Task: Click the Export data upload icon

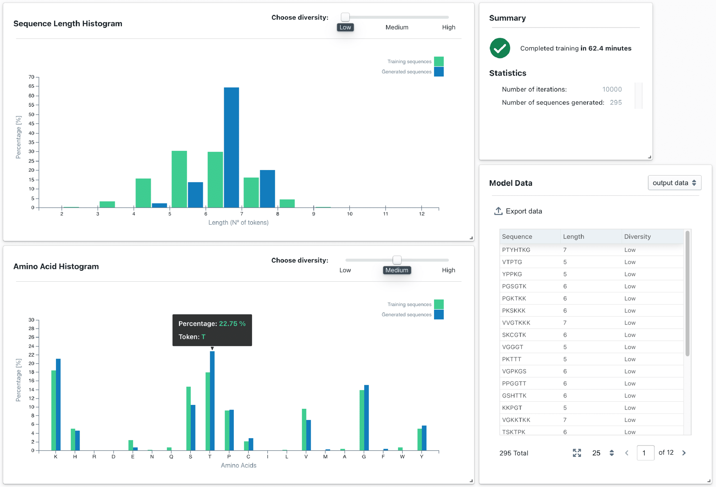Action: 498,211
